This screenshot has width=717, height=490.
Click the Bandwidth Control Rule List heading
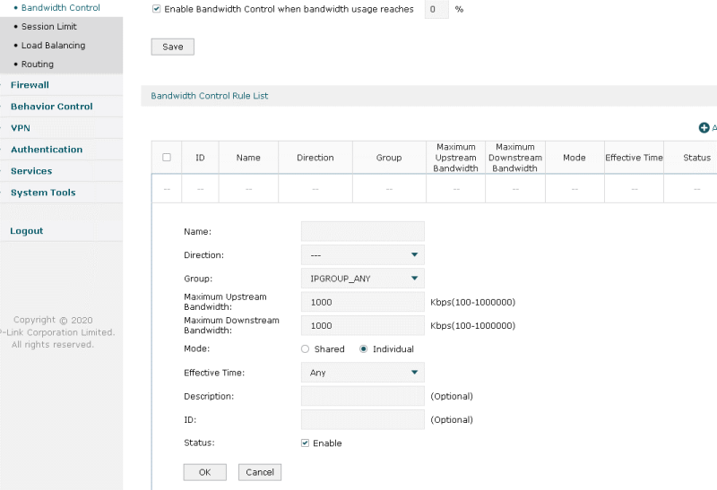click(210, 96)
